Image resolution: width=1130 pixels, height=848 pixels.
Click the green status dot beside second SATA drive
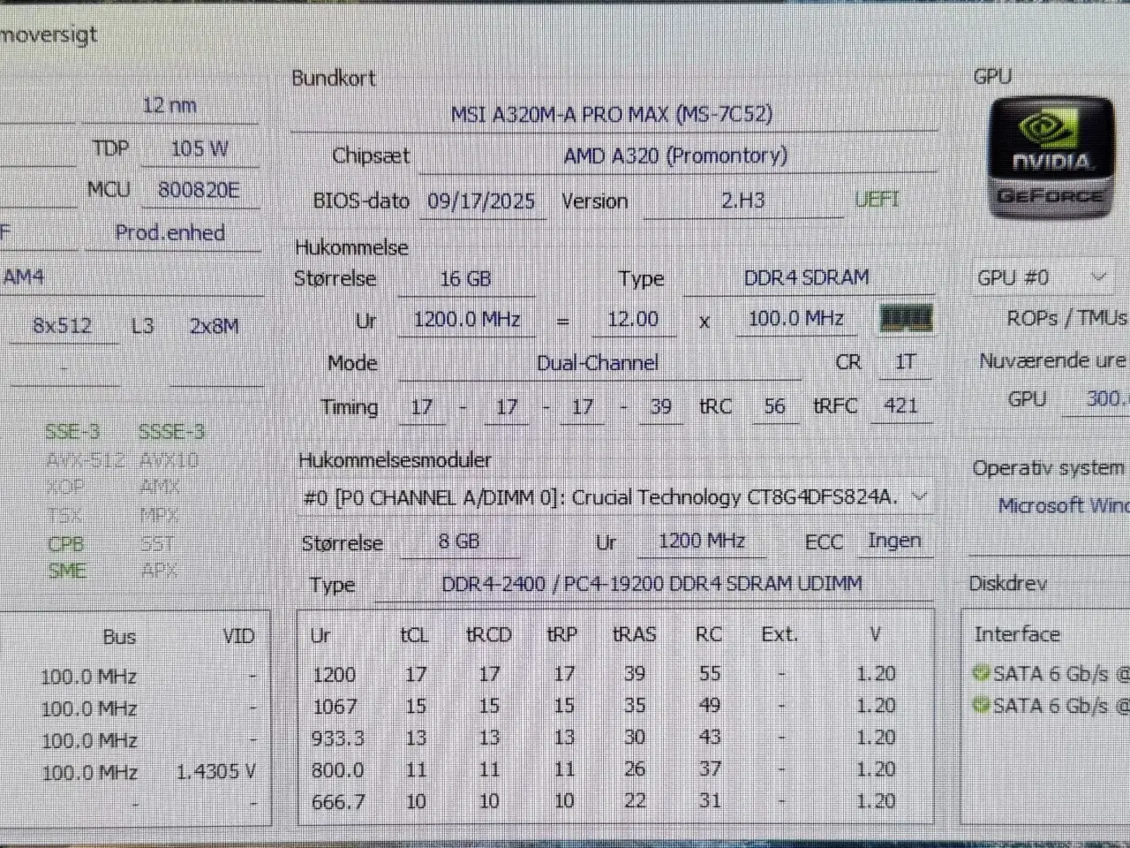click(980, 704)
